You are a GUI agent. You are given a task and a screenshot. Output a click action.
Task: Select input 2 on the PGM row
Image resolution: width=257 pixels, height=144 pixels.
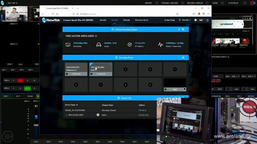coord(20,80)
